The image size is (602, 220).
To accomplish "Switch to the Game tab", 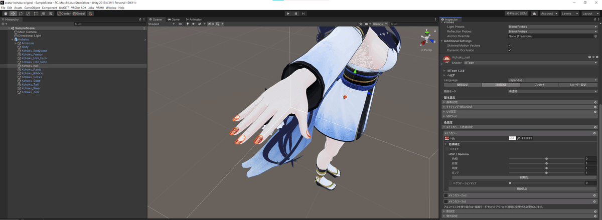I will [x=174, y=19].
